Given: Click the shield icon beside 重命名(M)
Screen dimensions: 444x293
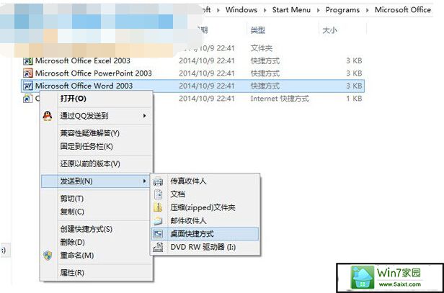Looking at the screenshot, I should pos(48,256).
